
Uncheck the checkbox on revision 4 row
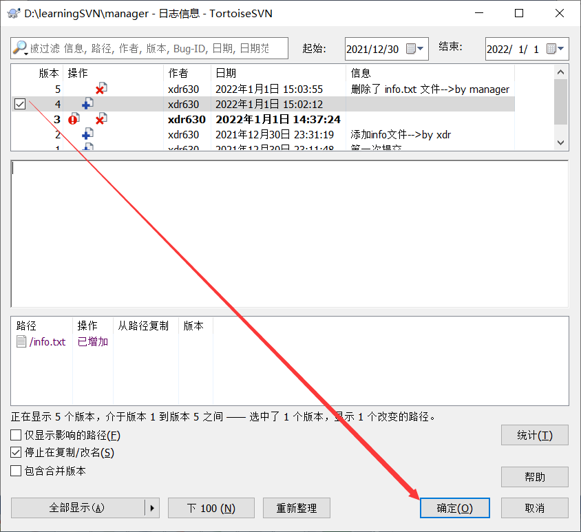coord(20,104)
